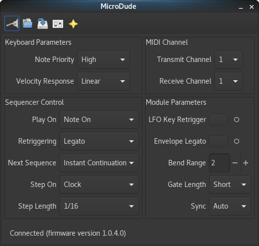The height and width of the screenshot is (246, 259).
Task: Click the Bend Range value field
Action: (219, 163)
